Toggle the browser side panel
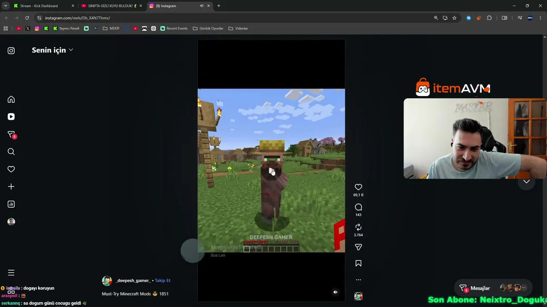The image size is (547, 307). coord(505,18)
